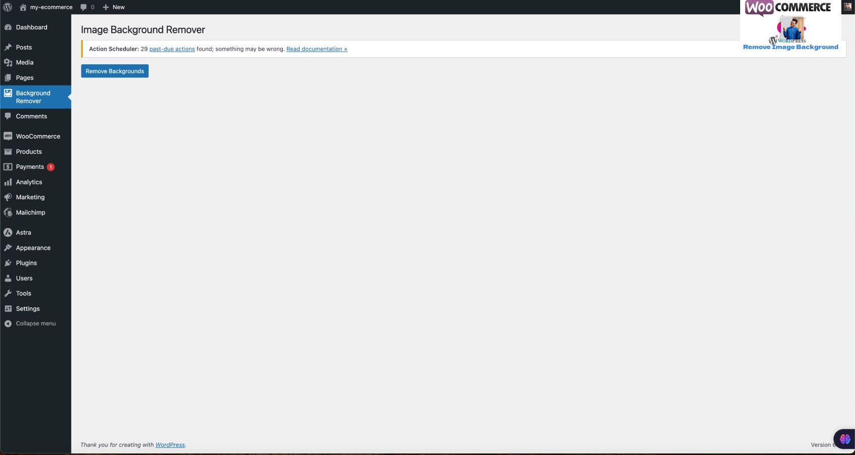Click the my-ecommerce site name

(51, 7)
